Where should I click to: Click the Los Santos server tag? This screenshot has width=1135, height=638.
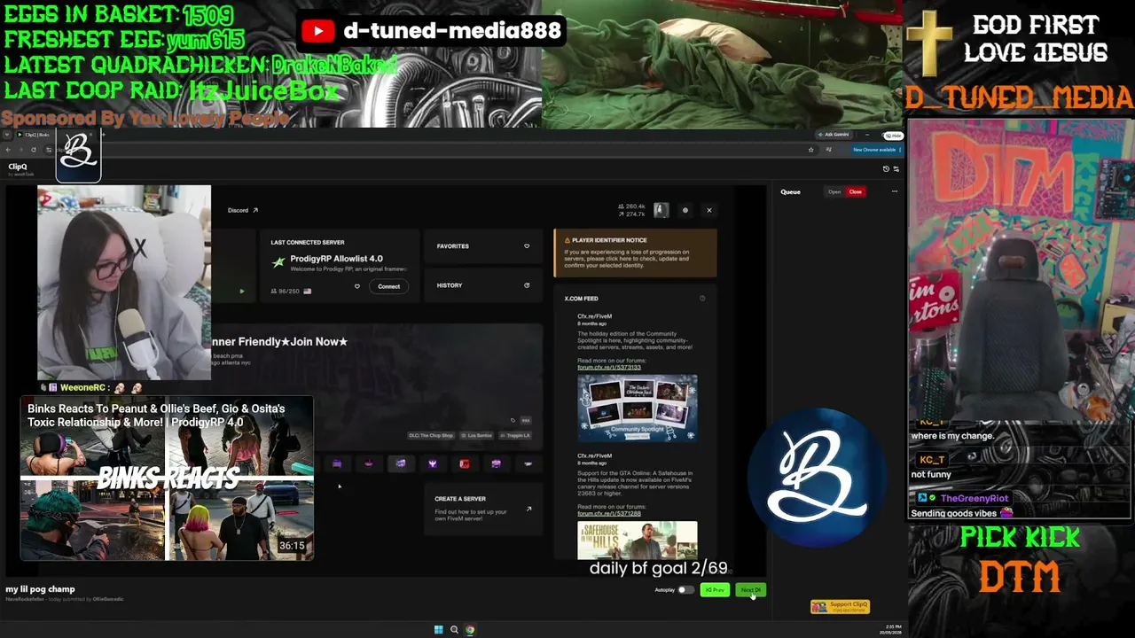pyautogui.click(x=477, y=436)
